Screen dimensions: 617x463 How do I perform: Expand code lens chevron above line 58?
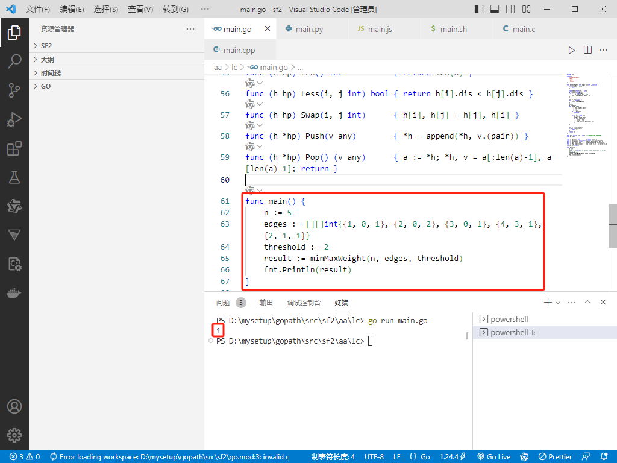click(260, 125)
